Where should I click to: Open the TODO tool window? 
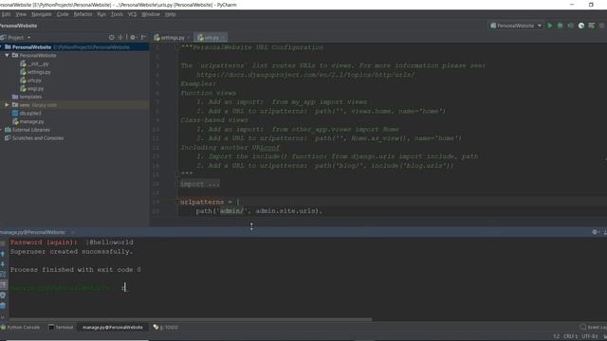(166, 328)
